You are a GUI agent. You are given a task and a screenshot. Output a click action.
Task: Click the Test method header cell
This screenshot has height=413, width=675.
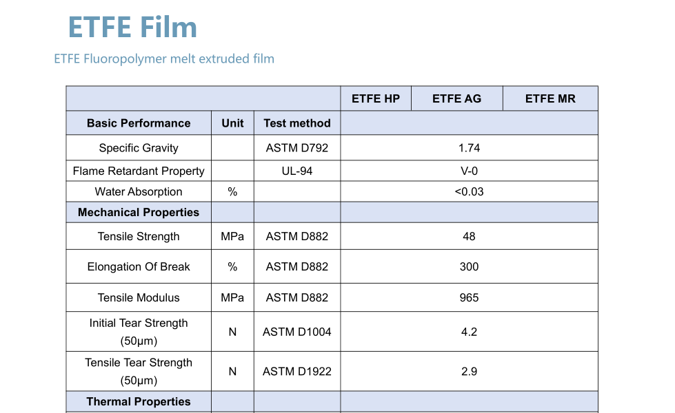(297, 123)
